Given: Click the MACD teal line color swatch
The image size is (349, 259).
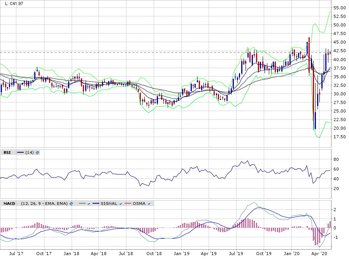Looking at the screenshot, I should [81, 204].
